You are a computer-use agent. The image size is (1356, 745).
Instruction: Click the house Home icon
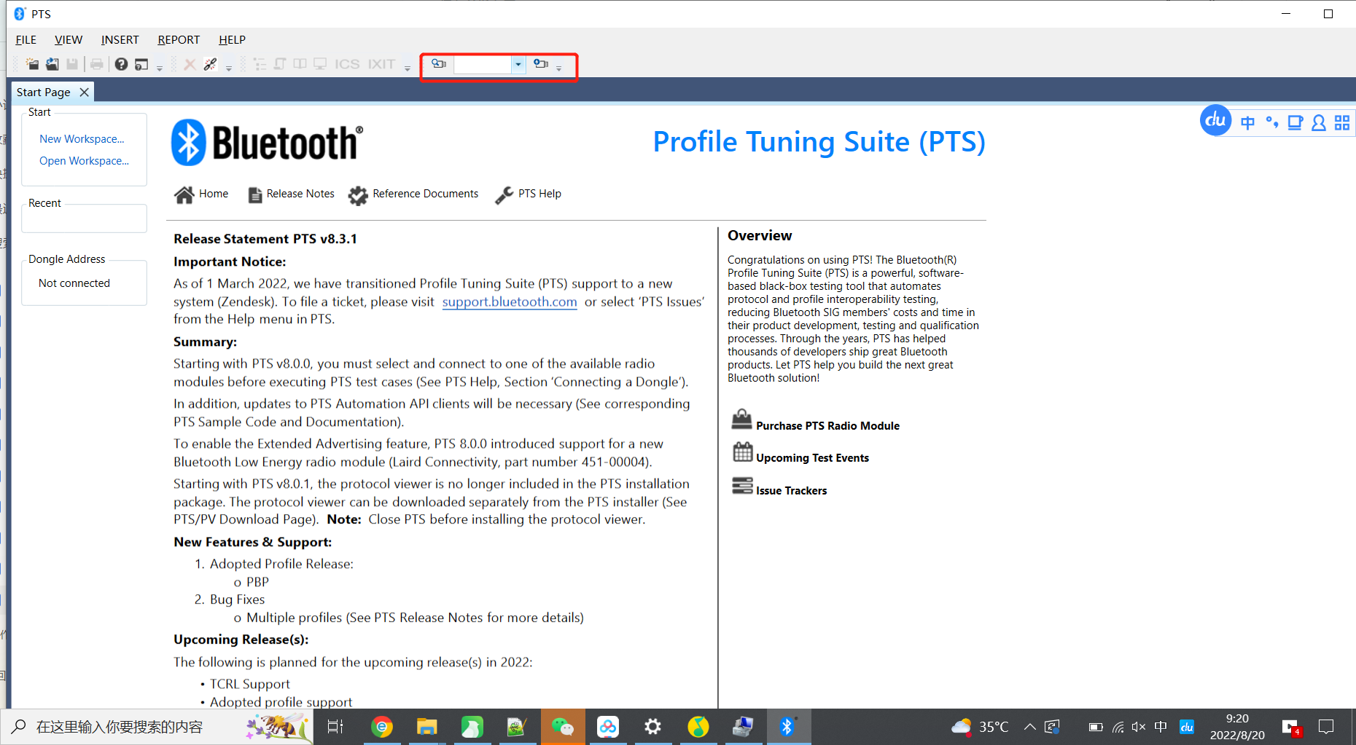click(x=184, y=194)
